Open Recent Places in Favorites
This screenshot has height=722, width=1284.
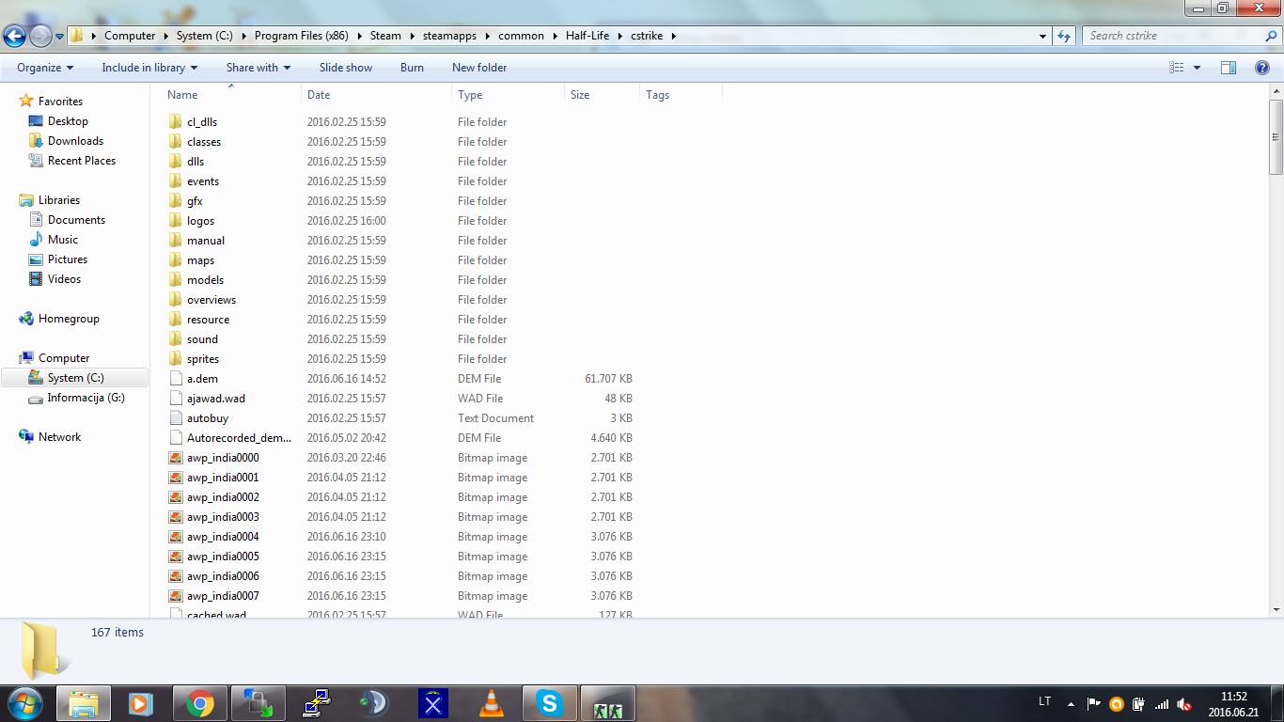tap(82, 161)
